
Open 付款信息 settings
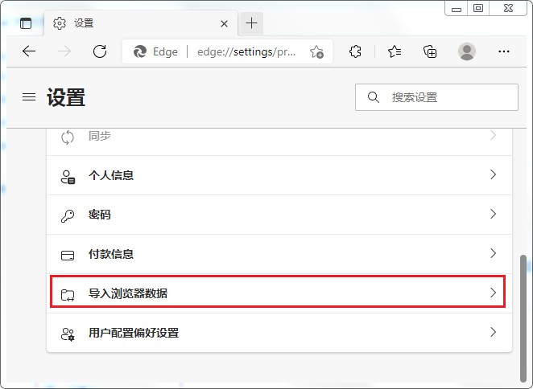pos(279,254)
